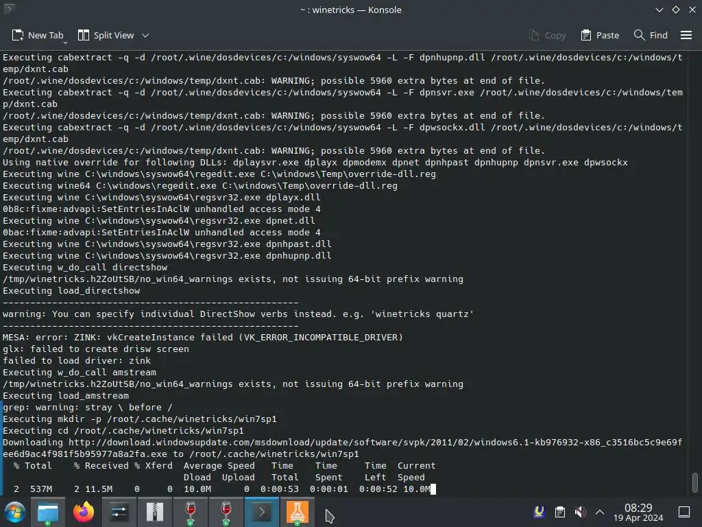
Task: Click the 'grep: warning: stray \ before /' line
Action: click(x=88, y=408)
